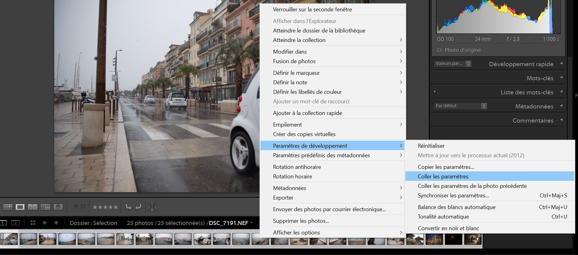Switch to grid view mode
578x255 pixels.
(x=8, y=207)
